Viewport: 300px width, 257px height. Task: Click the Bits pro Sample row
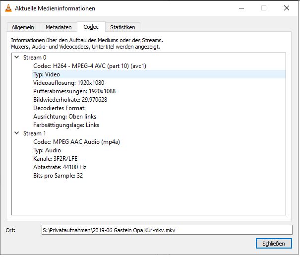click(58, 176)
